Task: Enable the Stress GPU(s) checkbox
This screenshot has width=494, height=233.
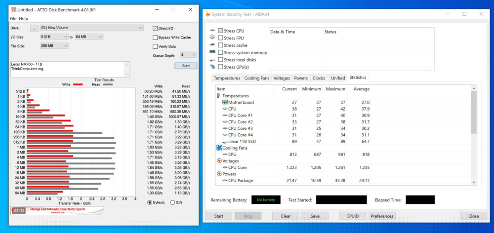Action: [220, 67]
